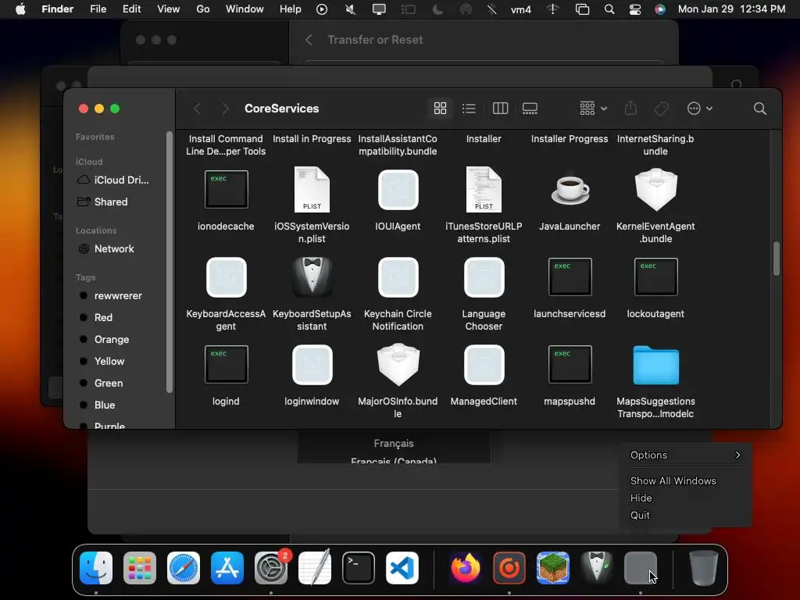Open the File menu in menu bar

coord(98,9)
